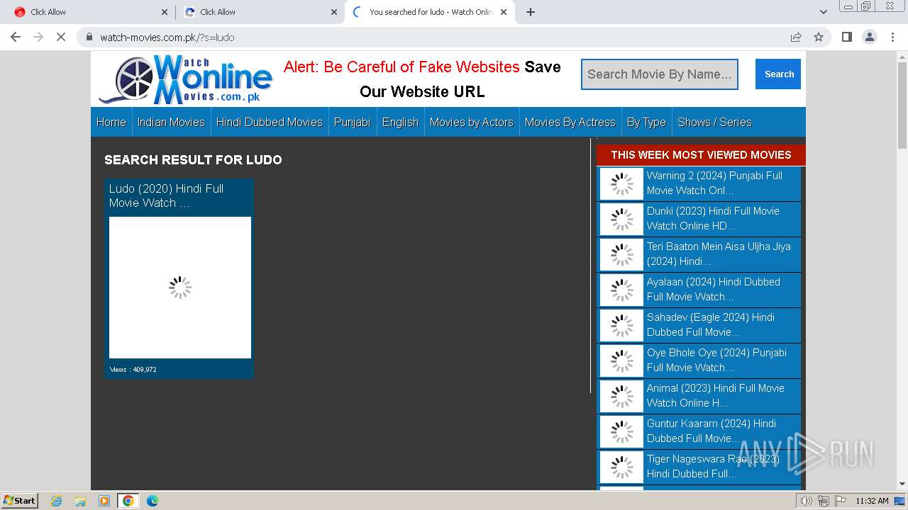Viewport: 908px width, 510px height.
Task: Click the 'Views : 409,972' text
Action: tap(133, 370)
